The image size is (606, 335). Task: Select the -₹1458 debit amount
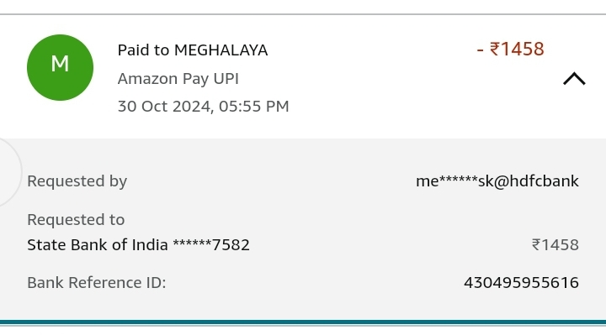click(x=511, y=50)
